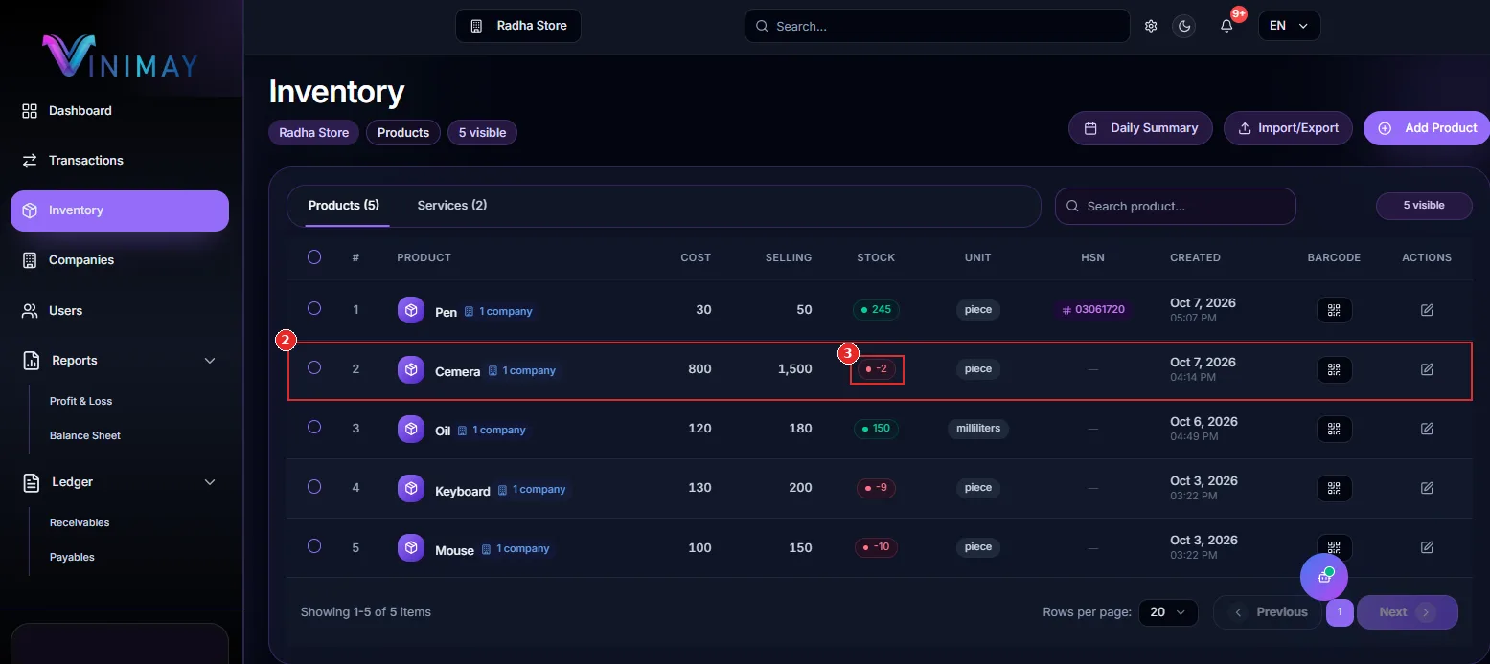Select the Cemera row checkbox
This screenshot has width=1490, height=664.
pos(314,367)
